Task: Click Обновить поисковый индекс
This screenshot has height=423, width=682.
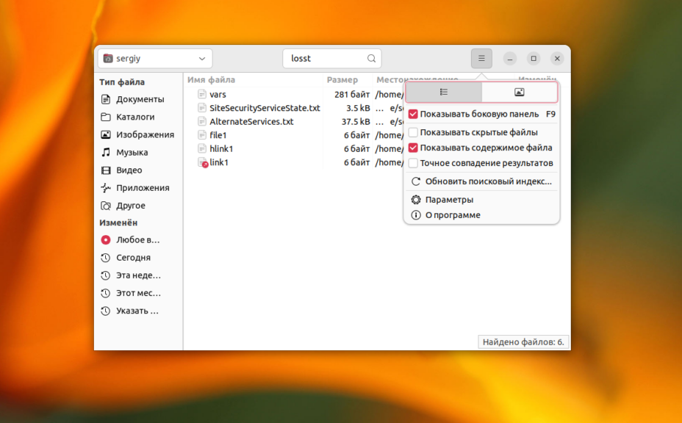Action: (488, 181)
